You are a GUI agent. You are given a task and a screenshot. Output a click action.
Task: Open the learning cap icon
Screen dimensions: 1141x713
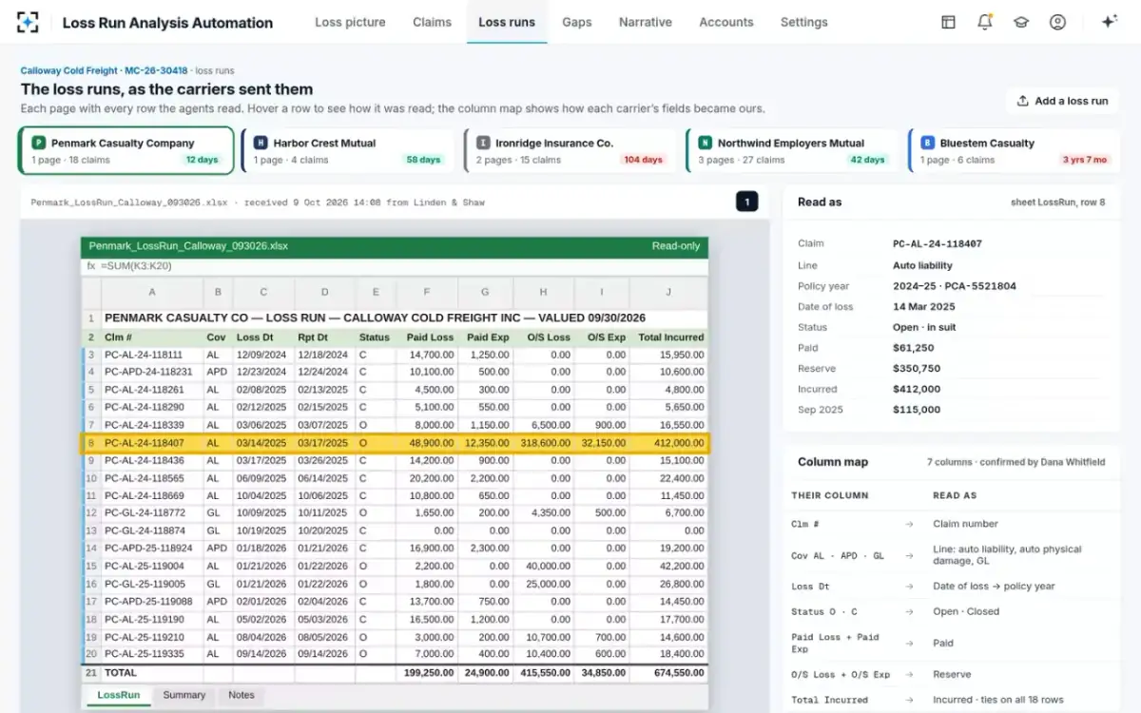(1021, 22)
